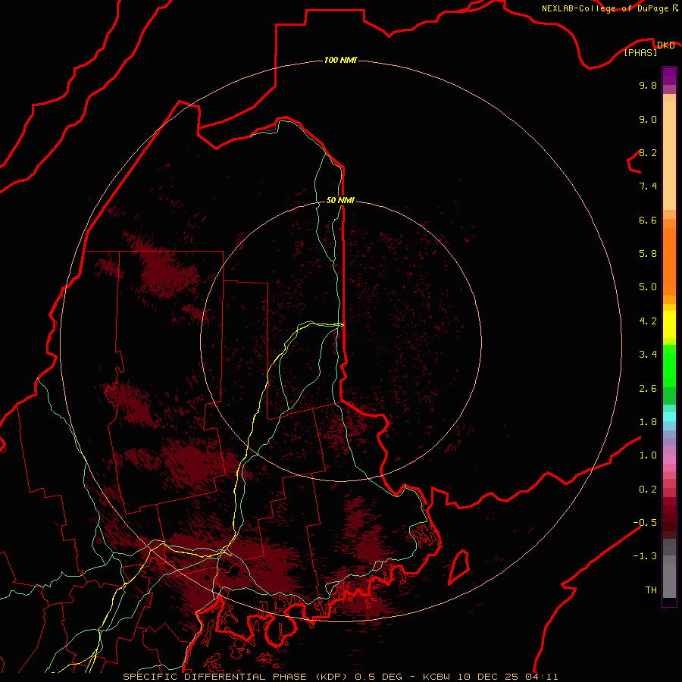Pick the cyan band on the color bar

click(x=669, y=417)
